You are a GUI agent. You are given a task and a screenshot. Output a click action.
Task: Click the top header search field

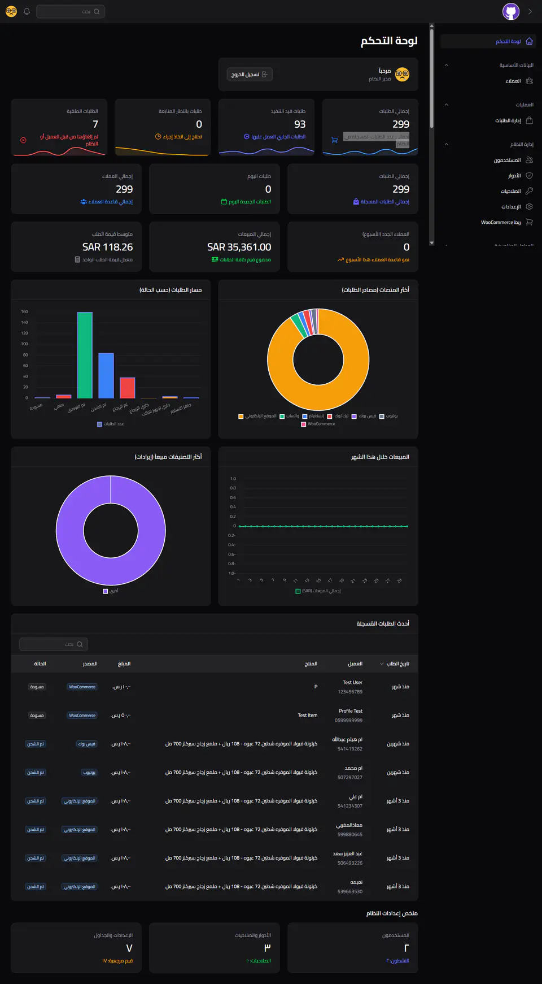pyautogui.click(x=71, y=11)
